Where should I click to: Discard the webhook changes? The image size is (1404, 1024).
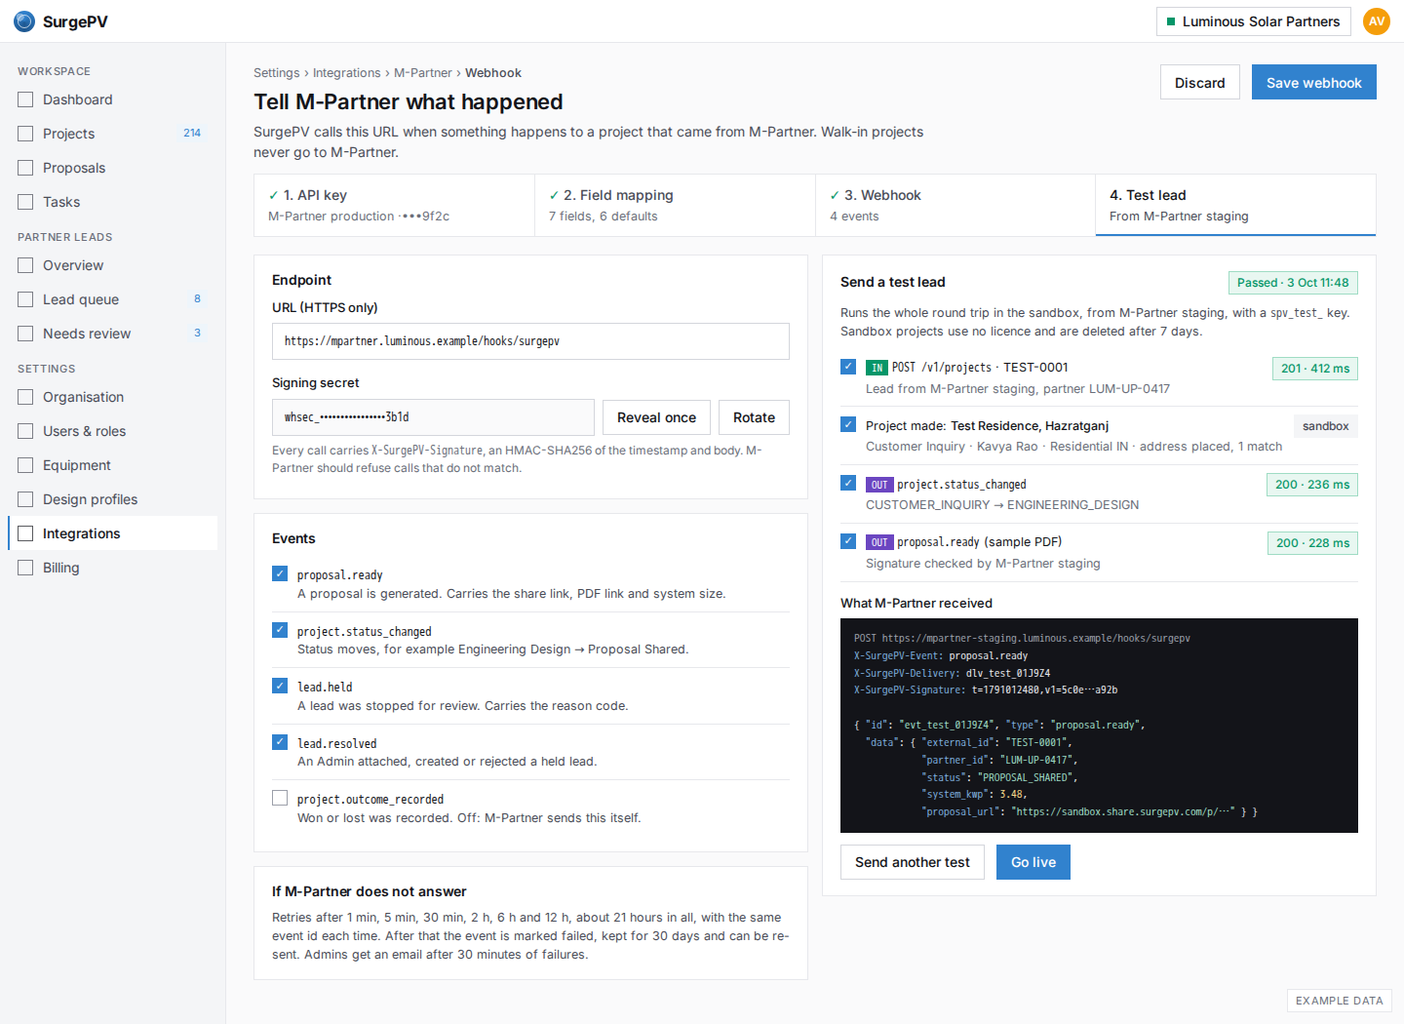coord(1200,83)
